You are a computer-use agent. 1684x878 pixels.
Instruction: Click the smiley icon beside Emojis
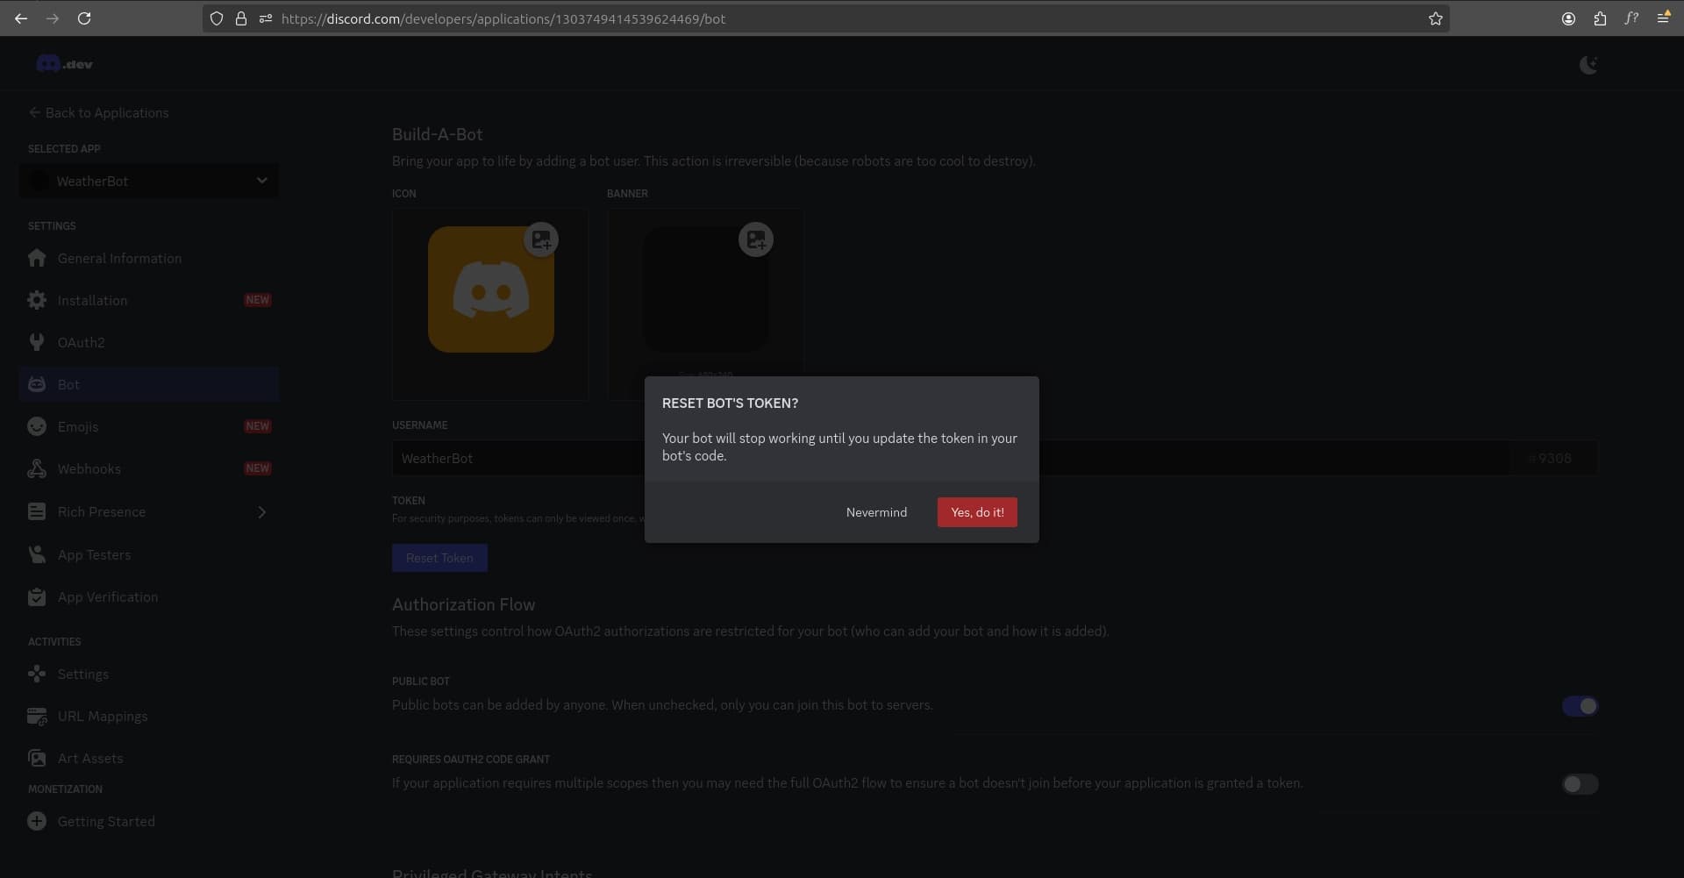[37, 426]
